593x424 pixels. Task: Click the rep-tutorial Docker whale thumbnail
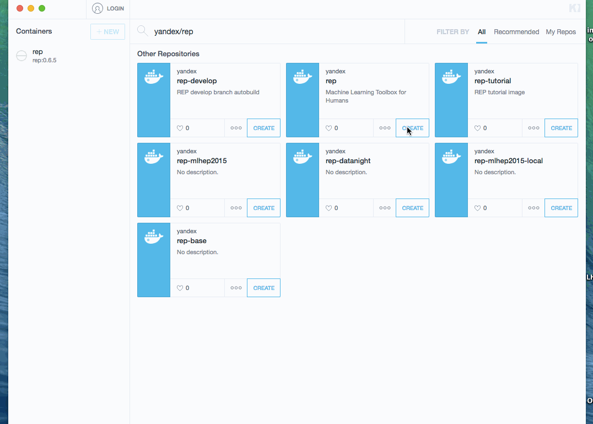[451, 100]
